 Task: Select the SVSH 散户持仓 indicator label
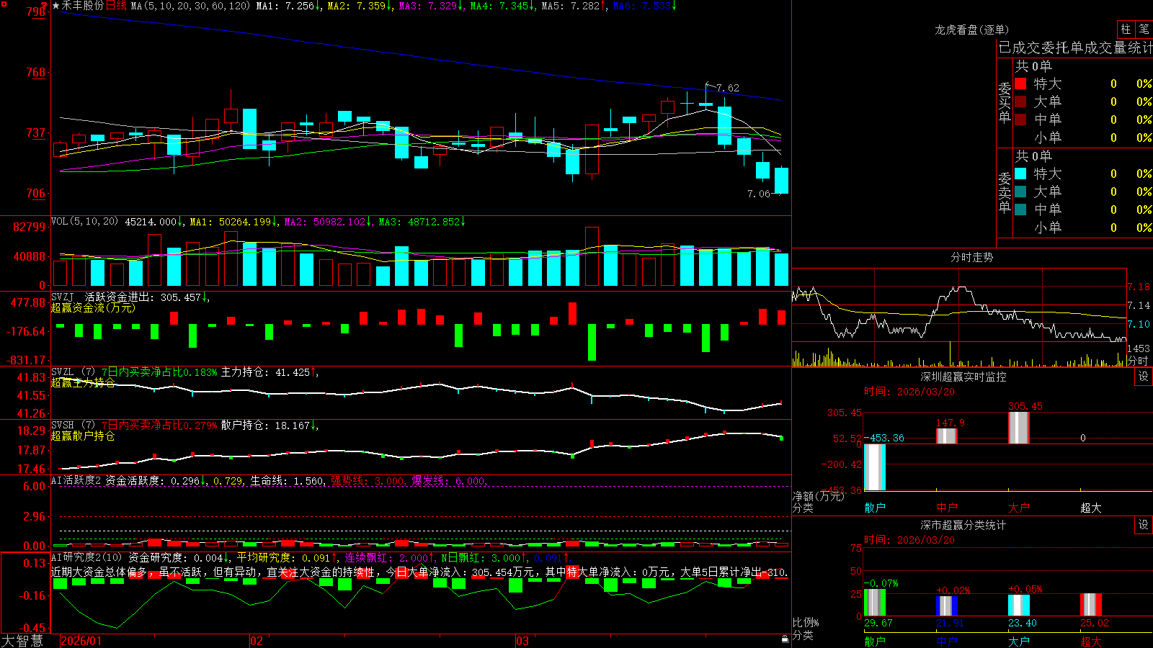(184, 426)
